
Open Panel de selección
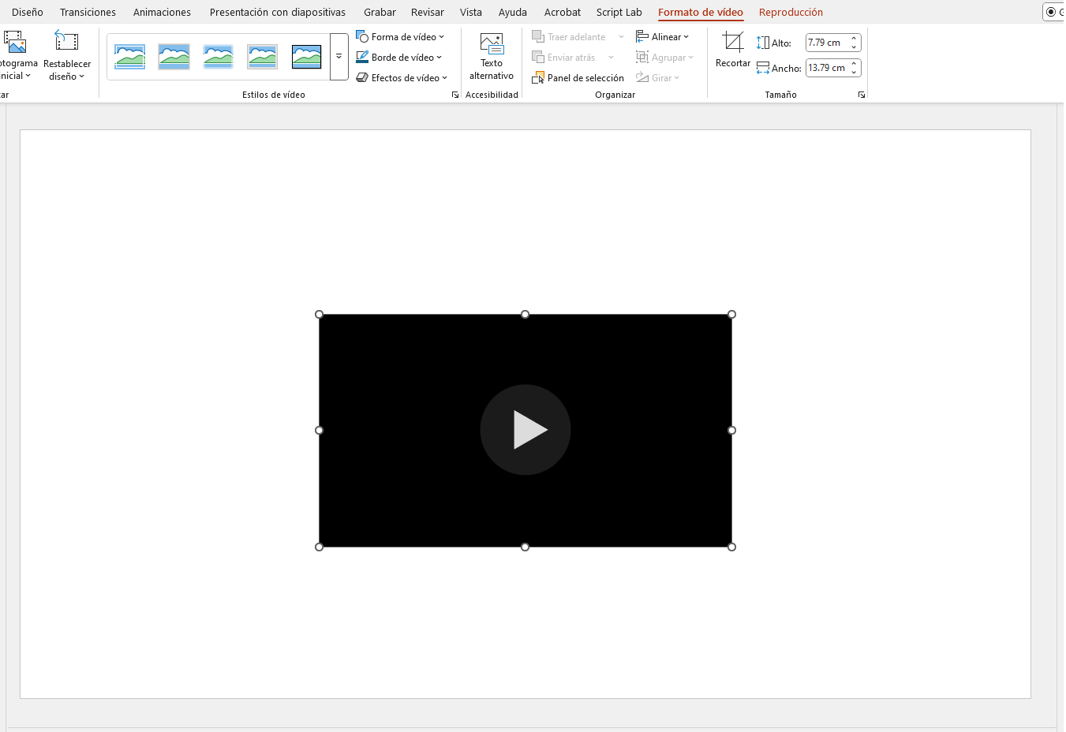tap(578, 78)
